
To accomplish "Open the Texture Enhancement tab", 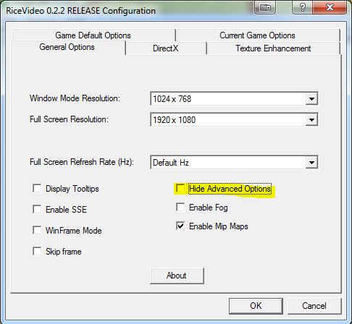I will [273, 48].
